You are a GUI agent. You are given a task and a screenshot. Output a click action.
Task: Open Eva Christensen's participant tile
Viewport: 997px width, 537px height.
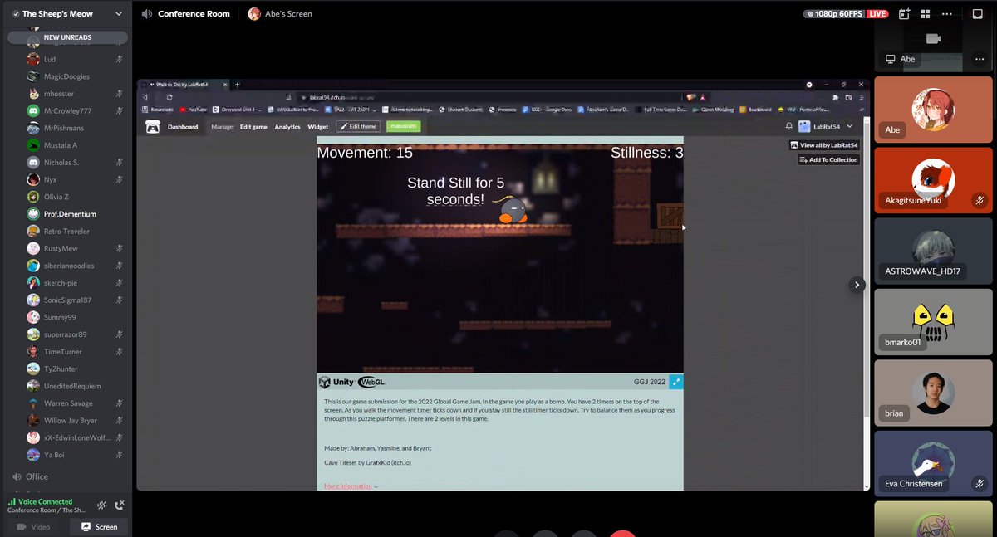tap(933, 463)
